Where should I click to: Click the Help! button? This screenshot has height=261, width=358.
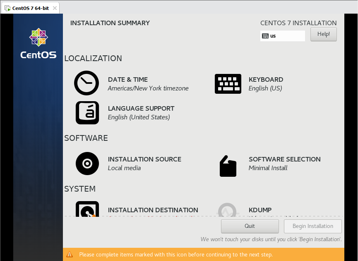point(324,34)
